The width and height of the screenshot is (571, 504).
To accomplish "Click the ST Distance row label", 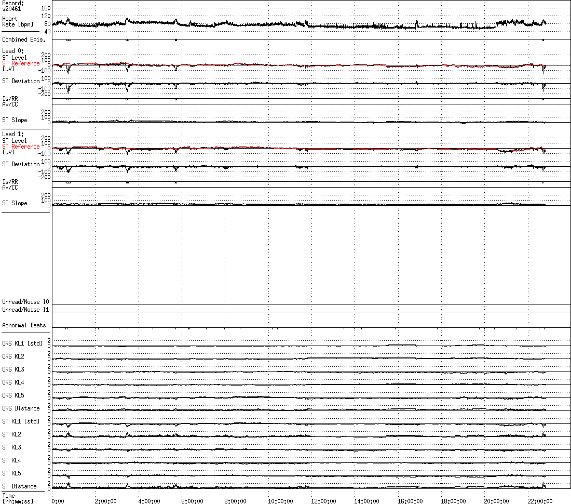I will [x=19, y=486].
